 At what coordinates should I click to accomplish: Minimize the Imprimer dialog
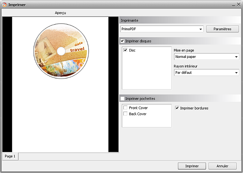[x=234, y=5]
